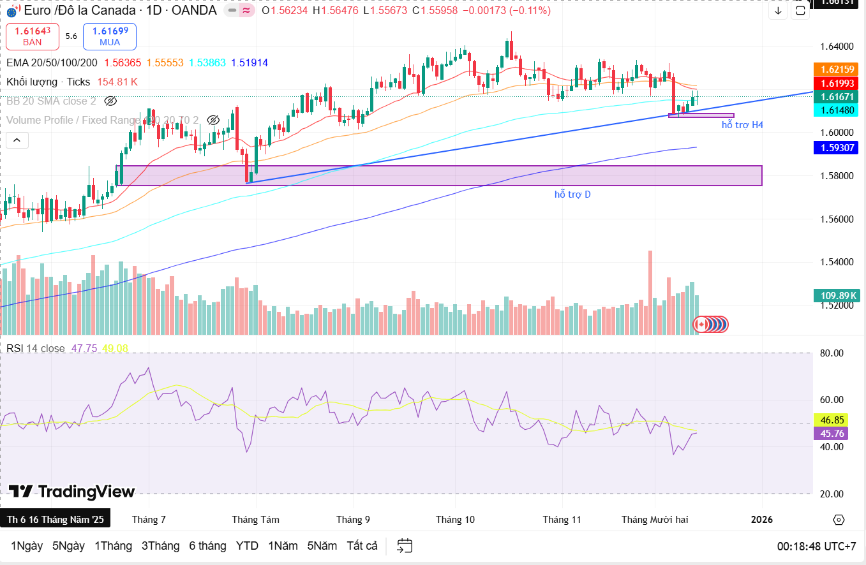Open the 00:18:48 UTC+7 timezone menu
Image resolution: width=866 pixels, height=565 pixels.
click(x=816, y=547)
